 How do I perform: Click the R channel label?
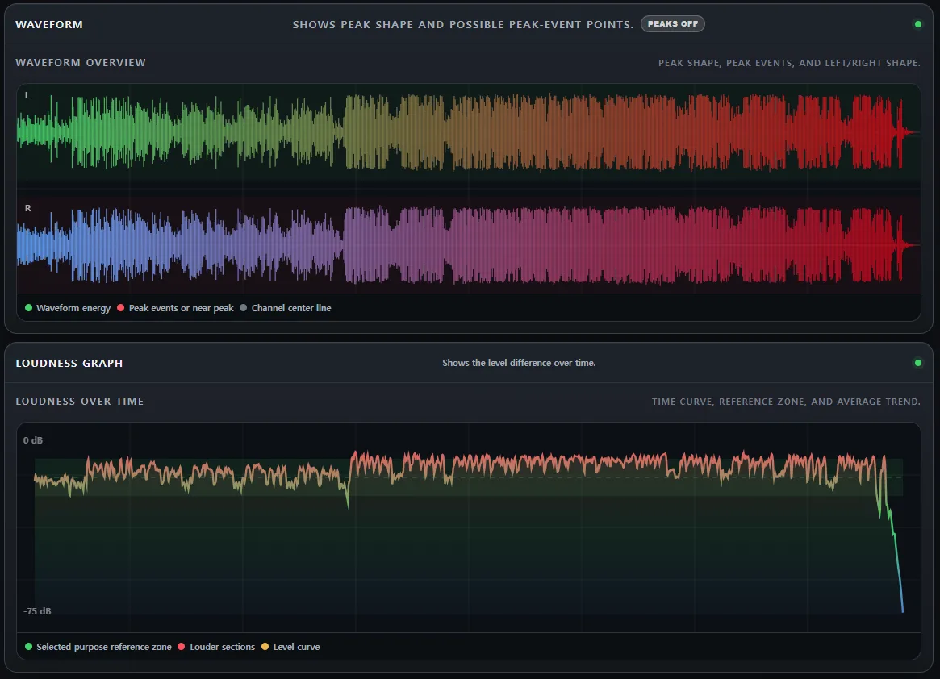pos(27,209)
